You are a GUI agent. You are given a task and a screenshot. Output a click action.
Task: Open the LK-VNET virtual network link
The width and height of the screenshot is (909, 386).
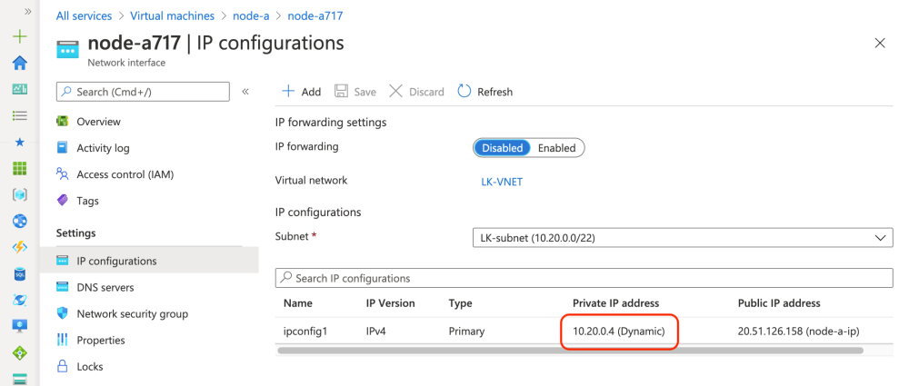click(501, 182)
